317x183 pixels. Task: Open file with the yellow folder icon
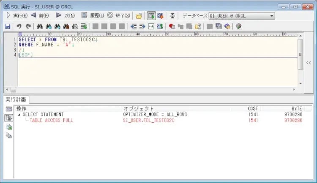[139, 16]
